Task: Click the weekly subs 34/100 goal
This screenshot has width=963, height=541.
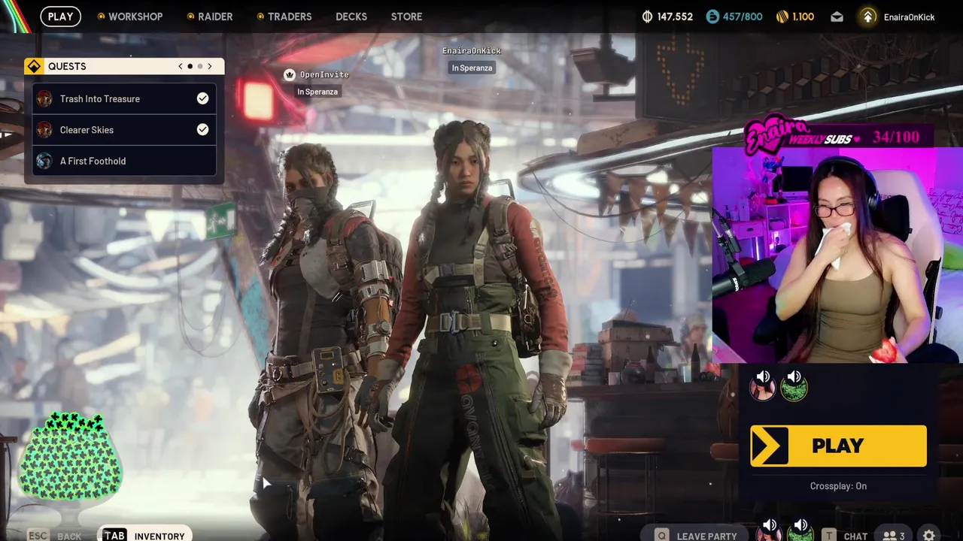Action: [x=839, y=135]
